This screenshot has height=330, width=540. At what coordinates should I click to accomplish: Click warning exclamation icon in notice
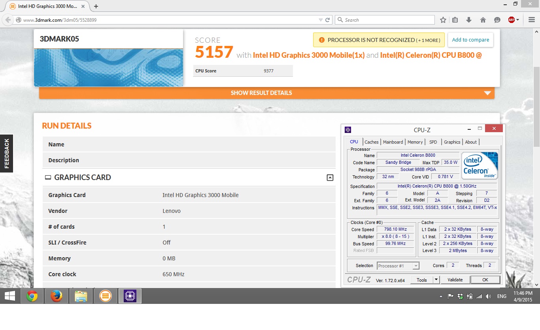321,40
